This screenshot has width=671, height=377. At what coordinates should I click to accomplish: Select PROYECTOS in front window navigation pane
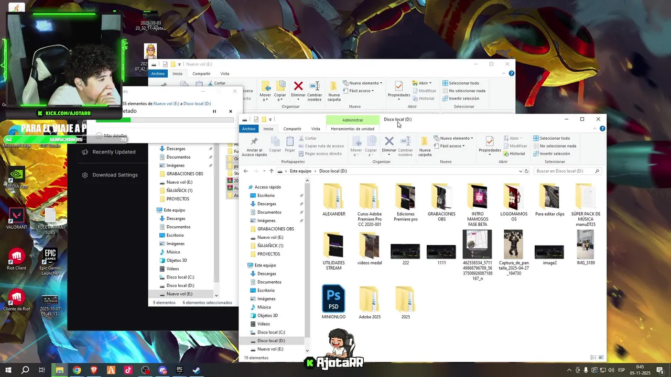267,254
